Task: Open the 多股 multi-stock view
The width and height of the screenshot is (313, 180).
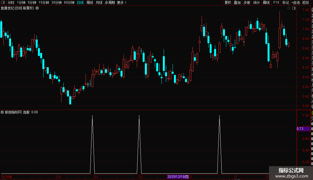Action: tap(247, 2)
